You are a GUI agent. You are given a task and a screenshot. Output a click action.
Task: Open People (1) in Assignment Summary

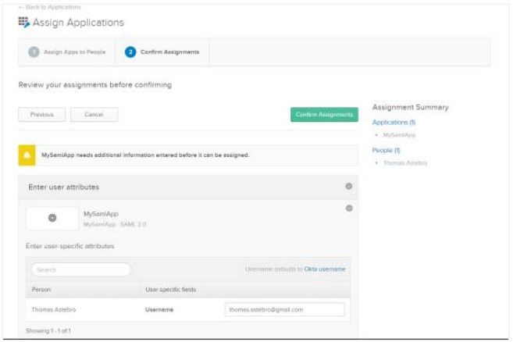(386, 150)
